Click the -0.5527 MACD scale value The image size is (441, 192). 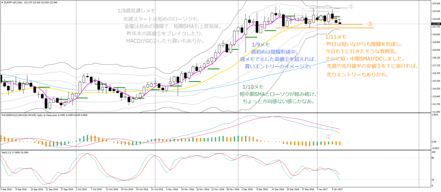pos(435,148)
